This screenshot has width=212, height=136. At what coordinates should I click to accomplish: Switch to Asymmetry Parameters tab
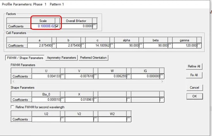click(61, 58)
